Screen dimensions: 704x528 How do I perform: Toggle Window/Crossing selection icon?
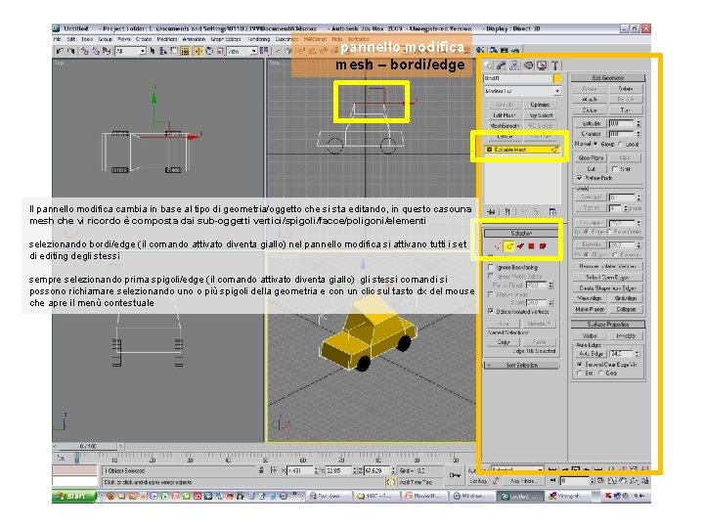(186, 51)
